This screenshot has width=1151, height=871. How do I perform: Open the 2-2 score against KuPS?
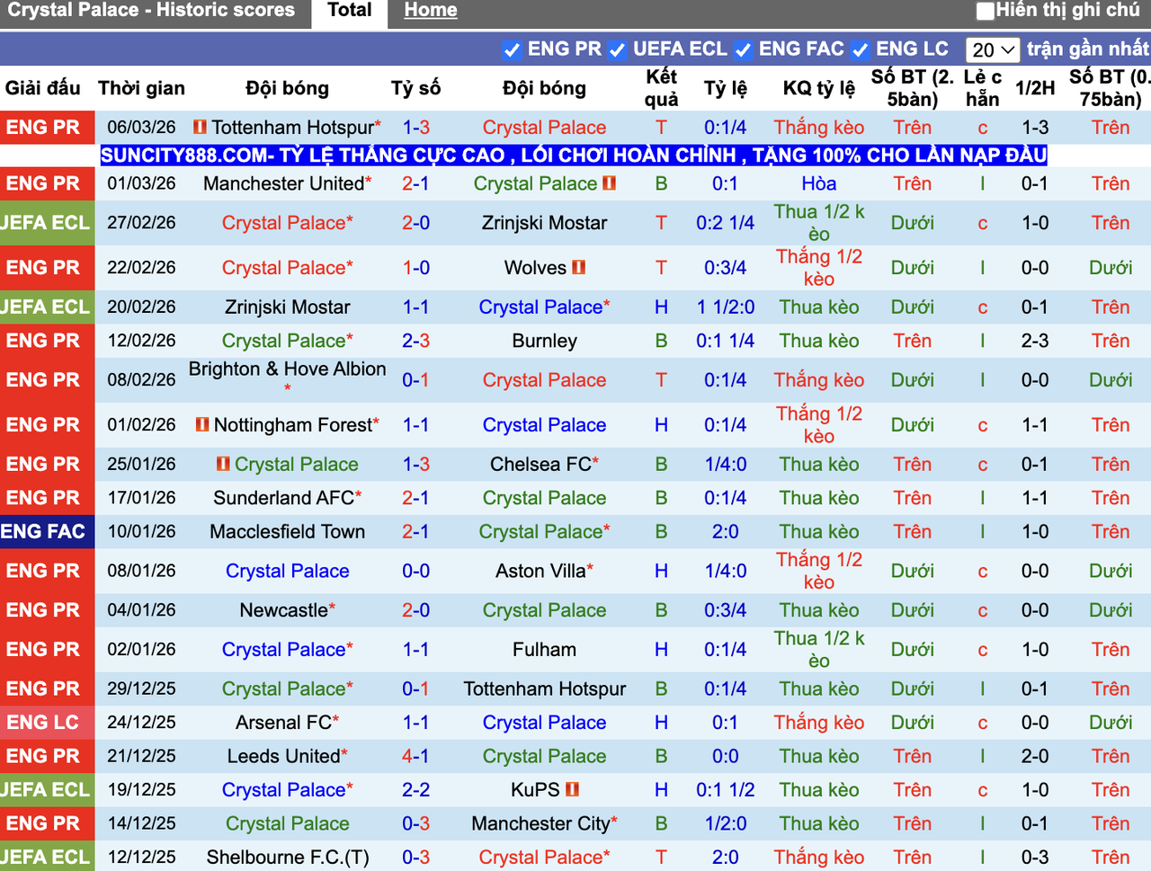(x=415, y=790)
